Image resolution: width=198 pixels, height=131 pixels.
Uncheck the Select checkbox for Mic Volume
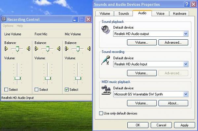(67, 90)
